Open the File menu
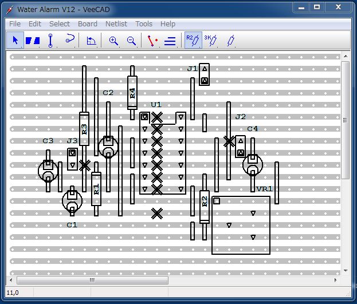Image resolution: width=357 pixels, height=304 pixels. [15, 23]
